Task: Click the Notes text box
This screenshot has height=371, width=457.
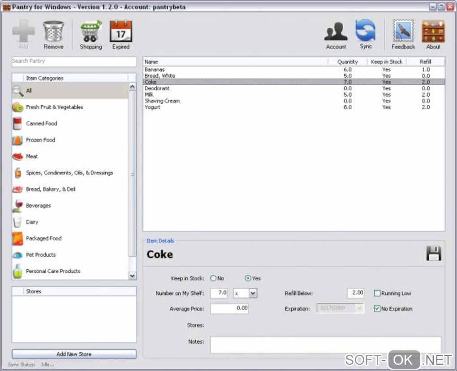Action: [326, 345]
